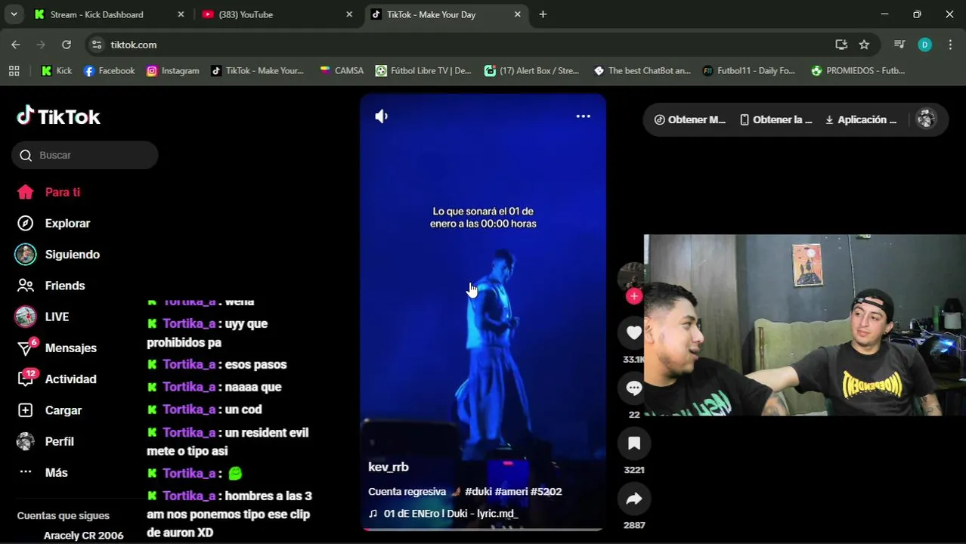Bookmark the video with the save icon
Image resolution: width=966 pixels, height=544 pixels.
633,444
